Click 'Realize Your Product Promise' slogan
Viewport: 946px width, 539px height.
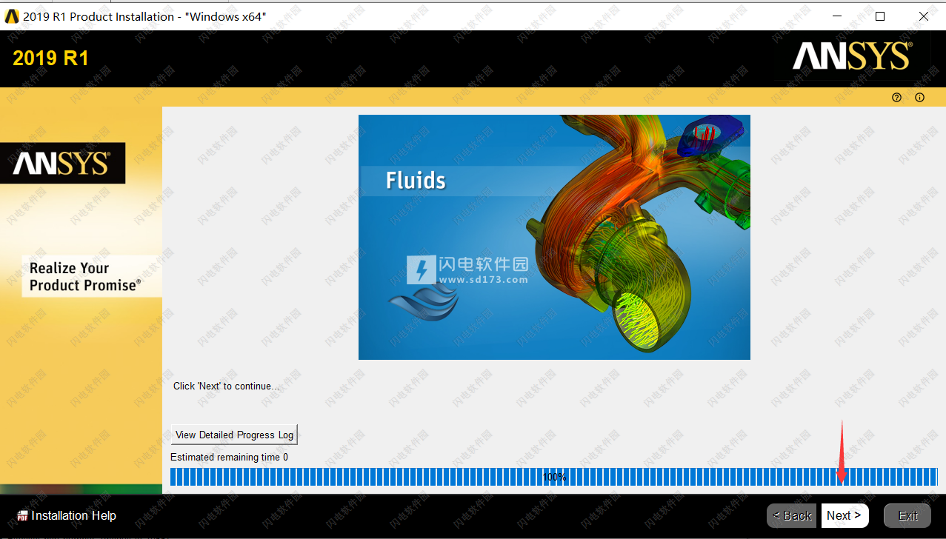(84, 276)
